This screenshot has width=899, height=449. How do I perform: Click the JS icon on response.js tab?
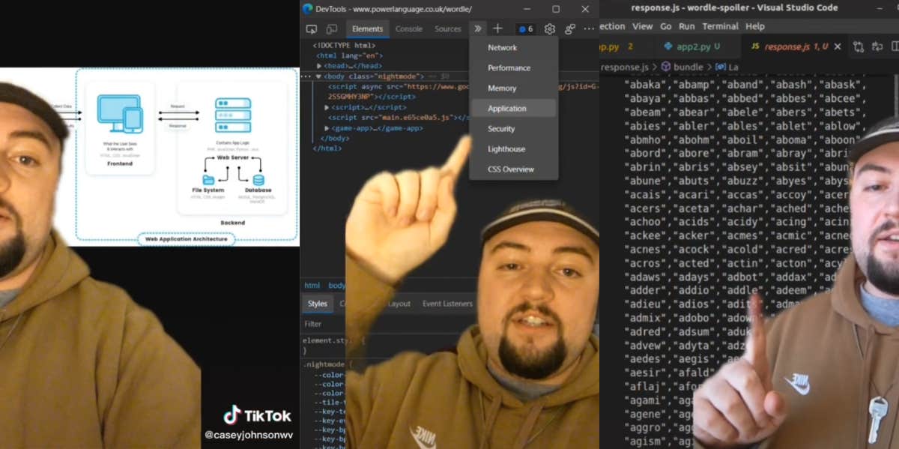point(754,46)
